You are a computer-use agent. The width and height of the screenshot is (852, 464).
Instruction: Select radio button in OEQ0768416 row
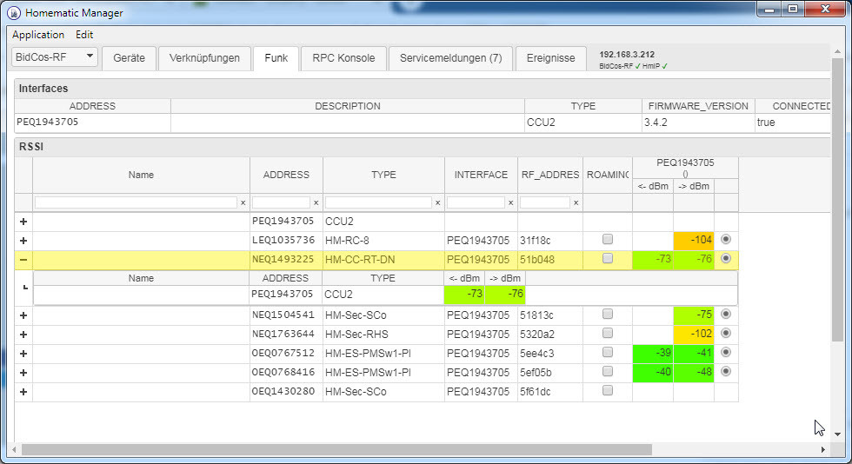[726, 371]
